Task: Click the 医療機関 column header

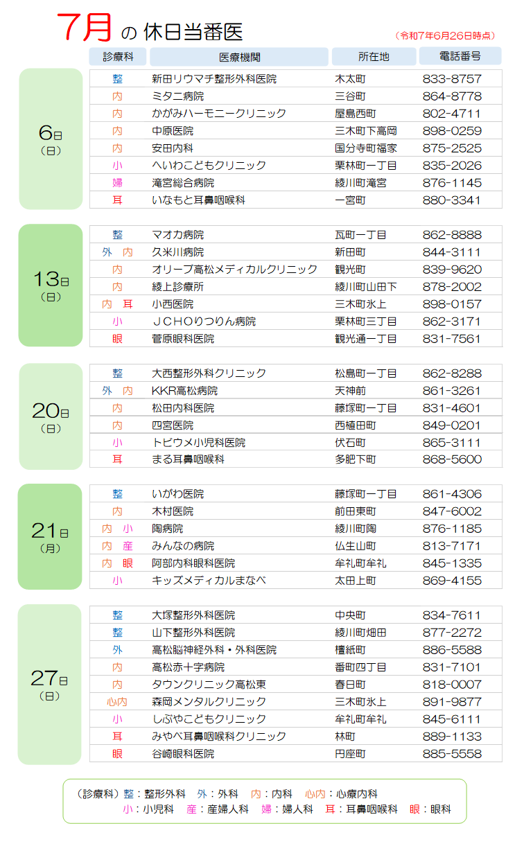Action: 239,57
